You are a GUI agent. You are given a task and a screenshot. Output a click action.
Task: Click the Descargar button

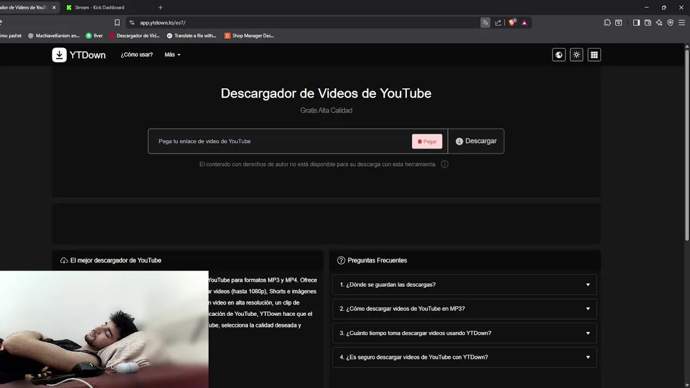476,141
